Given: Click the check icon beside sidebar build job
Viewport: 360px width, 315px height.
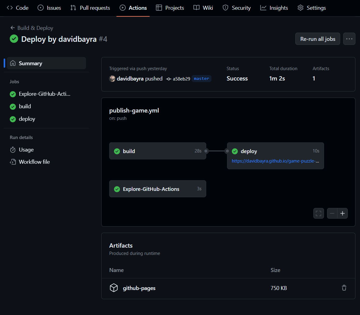Looking at the screenshot, I should [x=13, y=106].
